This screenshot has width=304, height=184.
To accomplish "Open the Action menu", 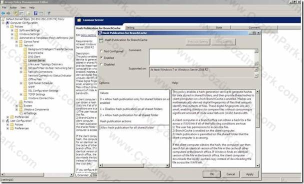I will 13,7.
